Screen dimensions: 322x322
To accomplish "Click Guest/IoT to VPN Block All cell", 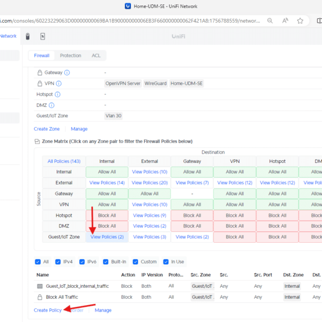I will [234, 237].
